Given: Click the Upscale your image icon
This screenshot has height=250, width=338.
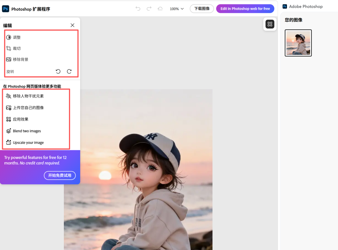Looking at the screenshot, I should coord(8,142).
